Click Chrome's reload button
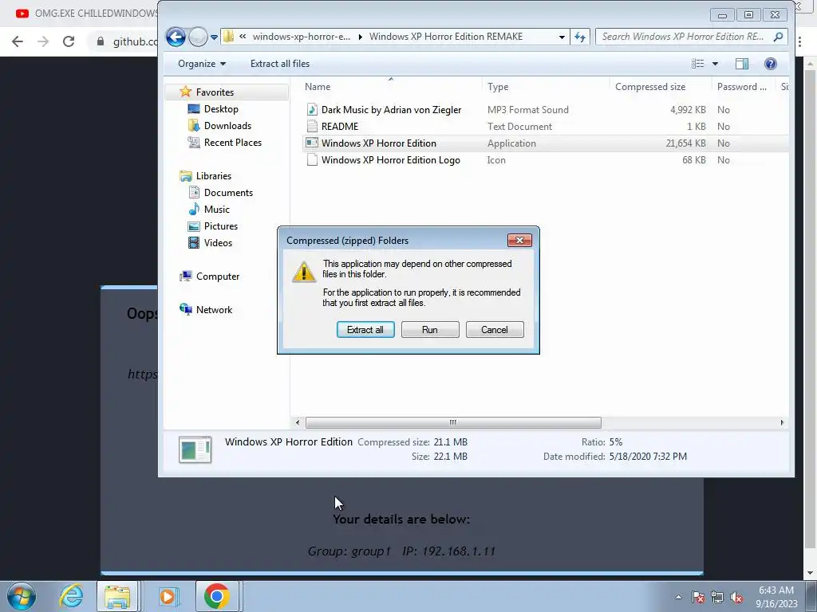 [x=69, y=41]
